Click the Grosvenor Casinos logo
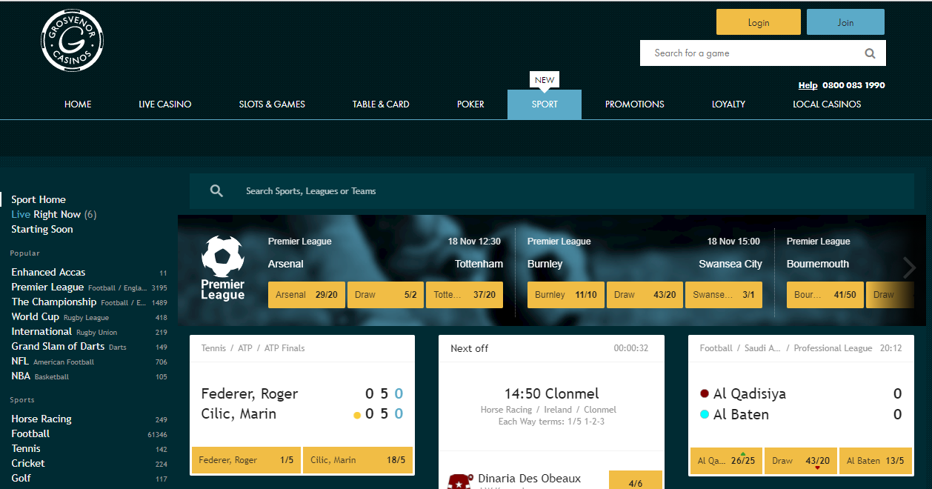Viewport: 932px width, 489px height. click(72, 41)
